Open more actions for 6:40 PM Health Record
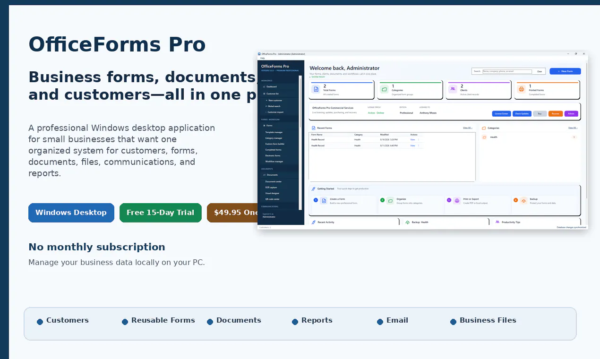This screenshot has width=600, height=359. click(x=419, y=145)
